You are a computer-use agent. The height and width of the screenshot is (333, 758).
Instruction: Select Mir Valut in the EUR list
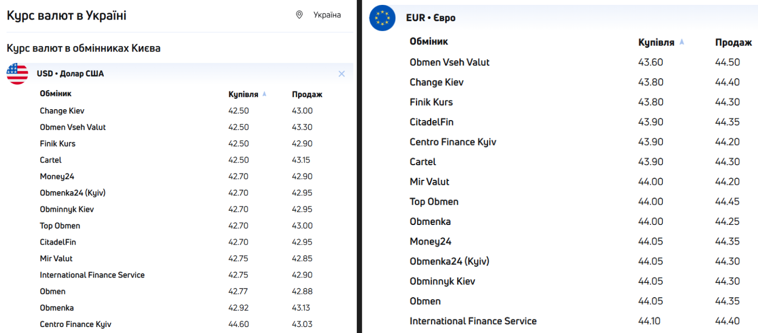tap(429, 181)
